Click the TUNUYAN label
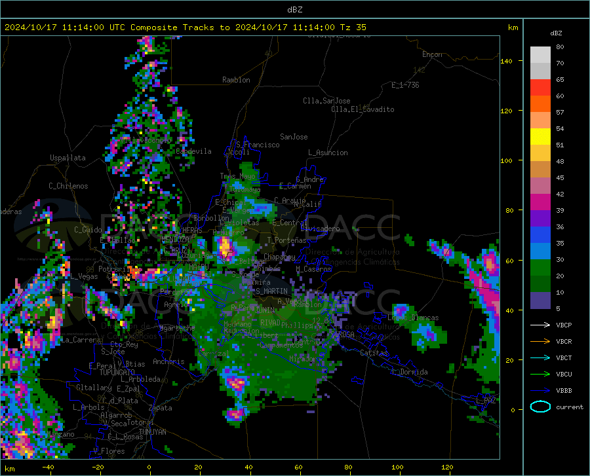Viewport: 590px width, 476px height. tap(152, 432)
